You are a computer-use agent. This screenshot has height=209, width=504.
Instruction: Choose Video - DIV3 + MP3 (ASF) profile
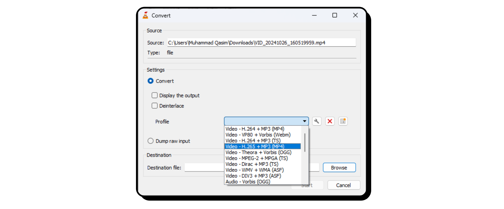(262, 176)
